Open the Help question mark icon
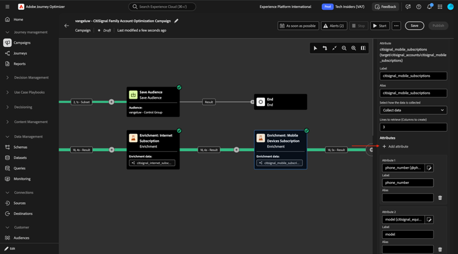The width and height of the screenshot is (458, 254). tap(418, 7)
